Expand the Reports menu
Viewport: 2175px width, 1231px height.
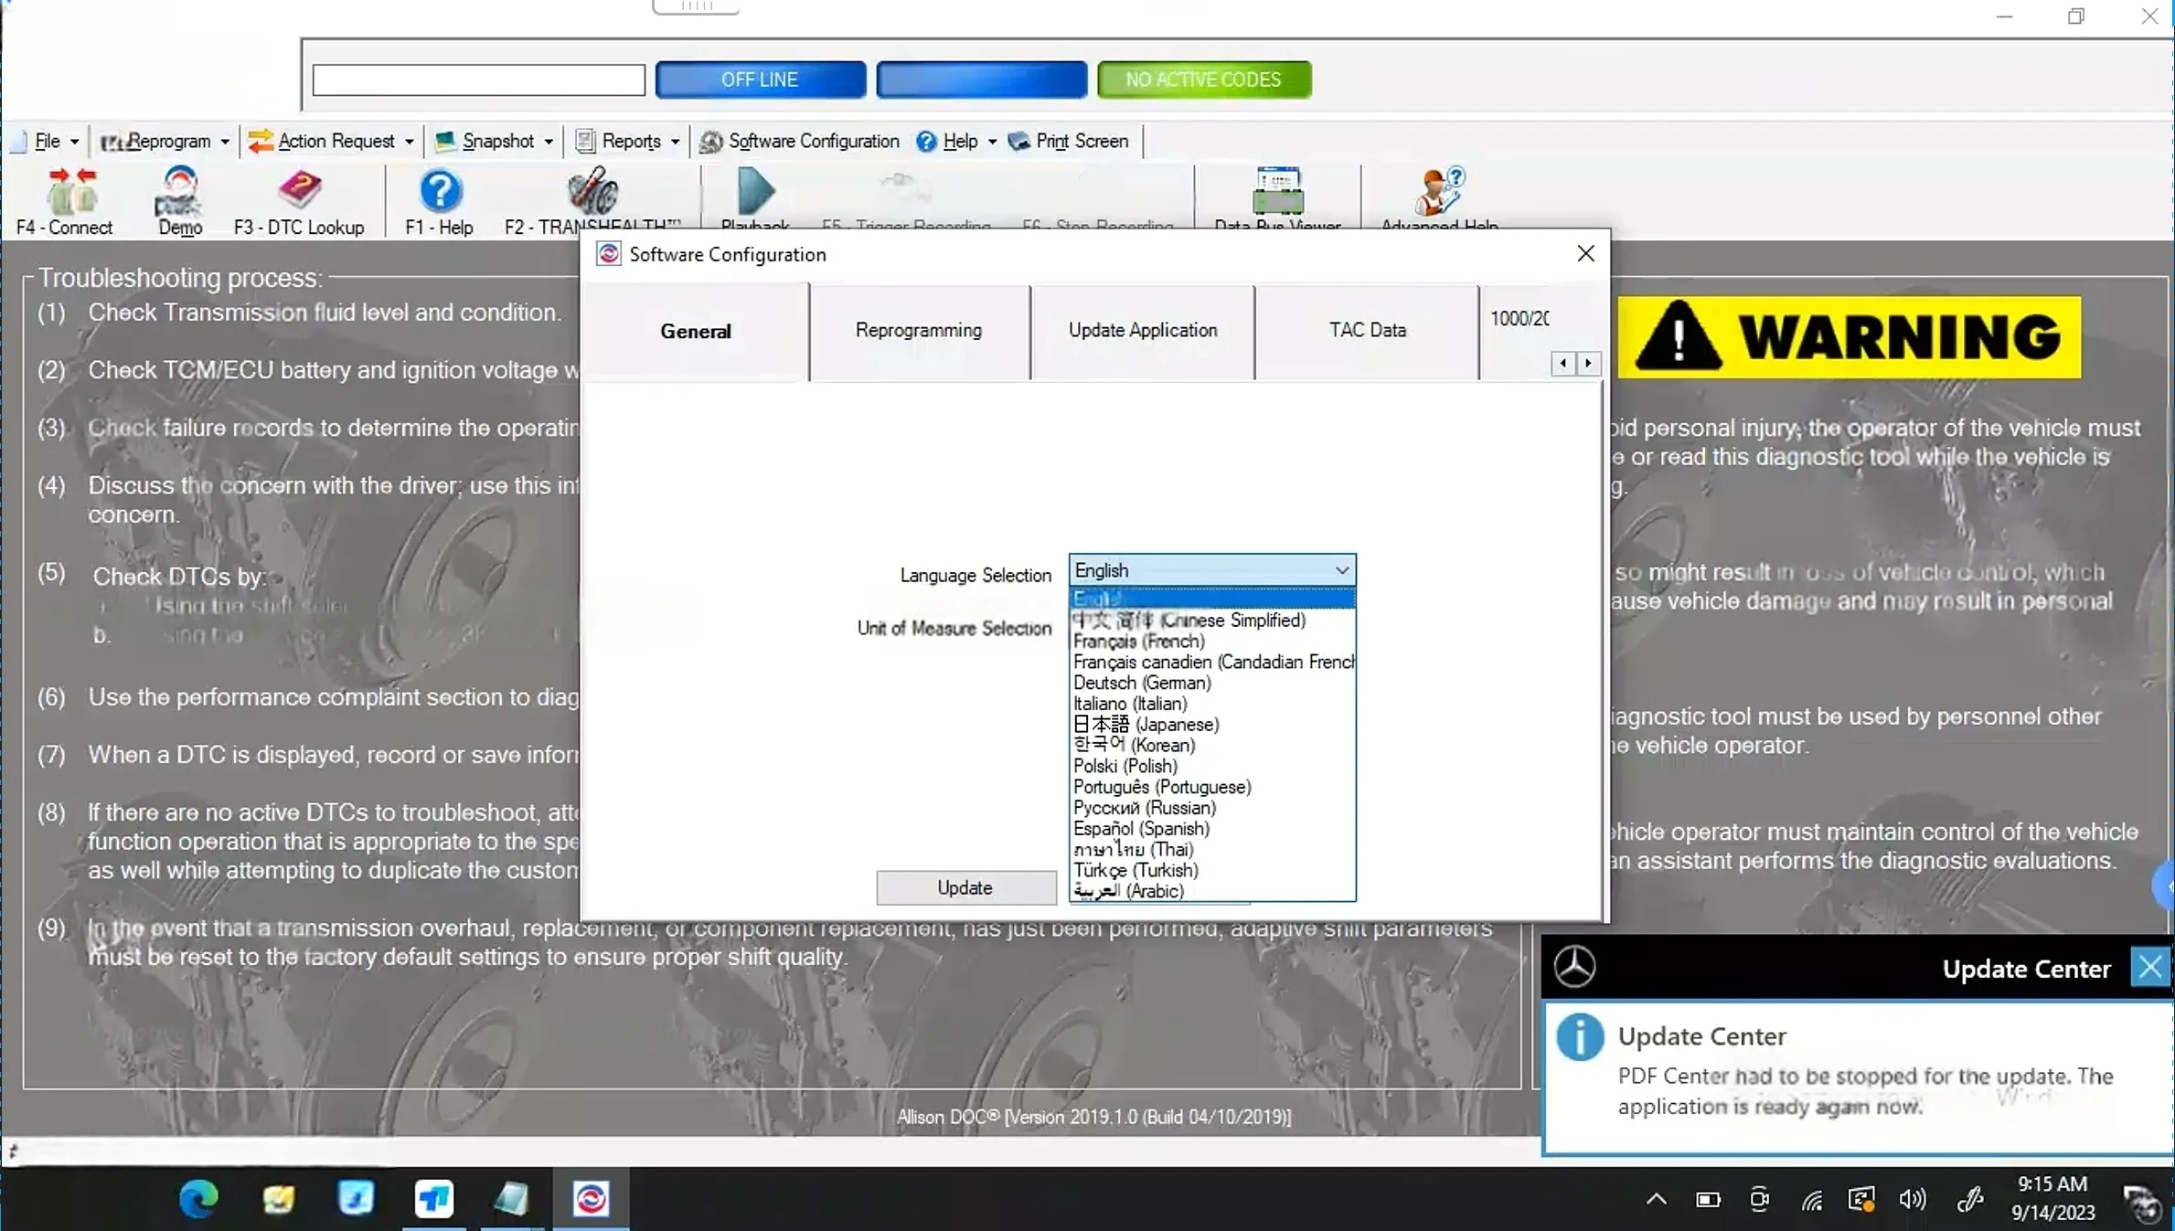tap(628, 141)
